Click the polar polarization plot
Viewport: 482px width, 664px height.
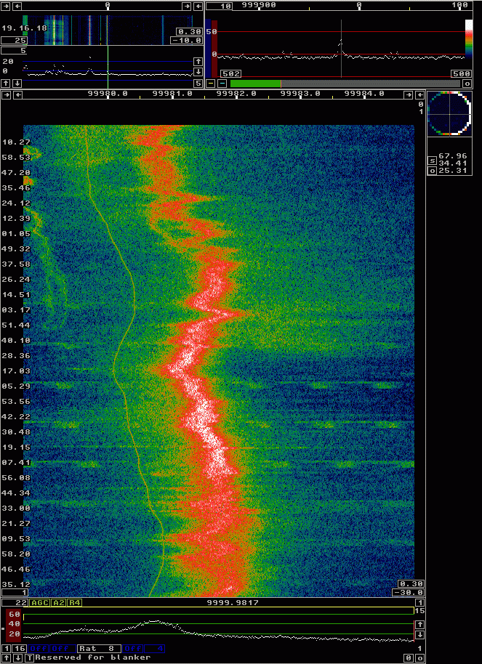coord(449,114)
